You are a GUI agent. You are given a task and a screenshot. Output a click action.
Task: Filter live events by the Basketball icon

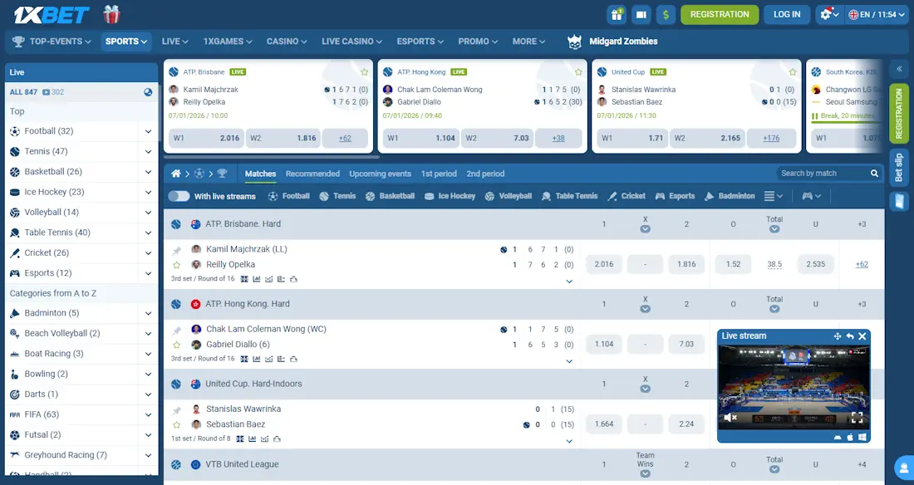coord(370,196)
